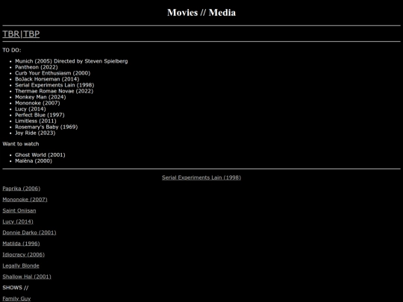Select Munich (2005) Directed by Steven Spielberg

[72, 61]
